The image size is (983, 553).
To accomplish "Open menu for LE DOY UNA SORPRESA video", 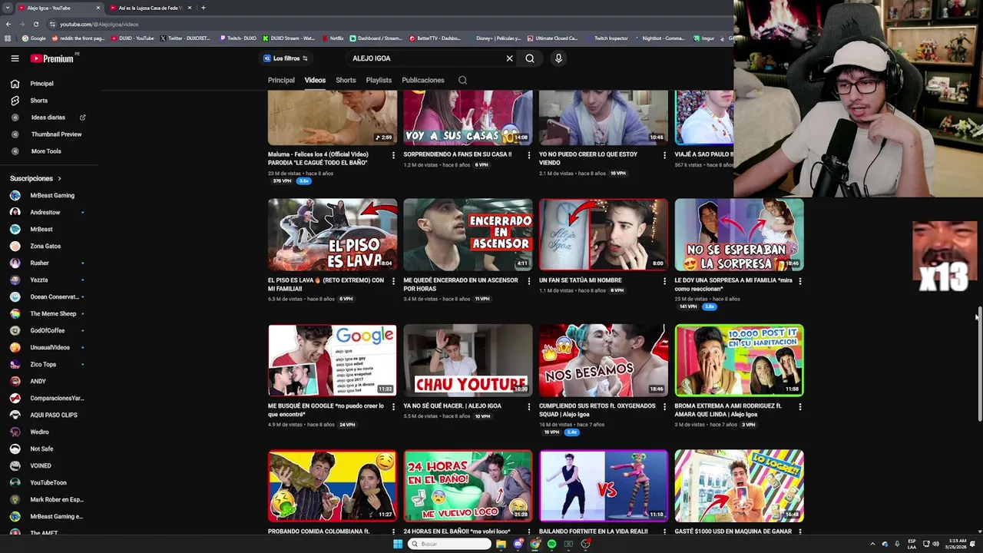I will pyautogui.click(x=799, y=281).
